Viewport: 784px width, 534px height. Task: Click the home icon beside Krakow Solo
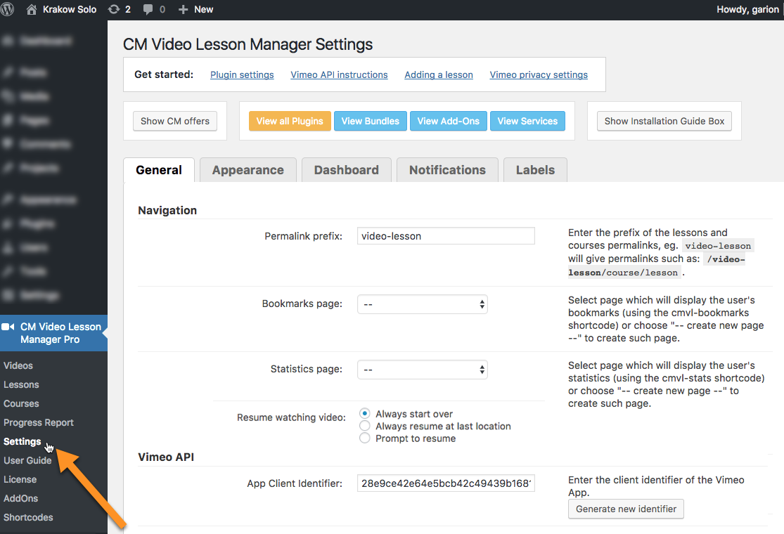(x=32, y=10)
